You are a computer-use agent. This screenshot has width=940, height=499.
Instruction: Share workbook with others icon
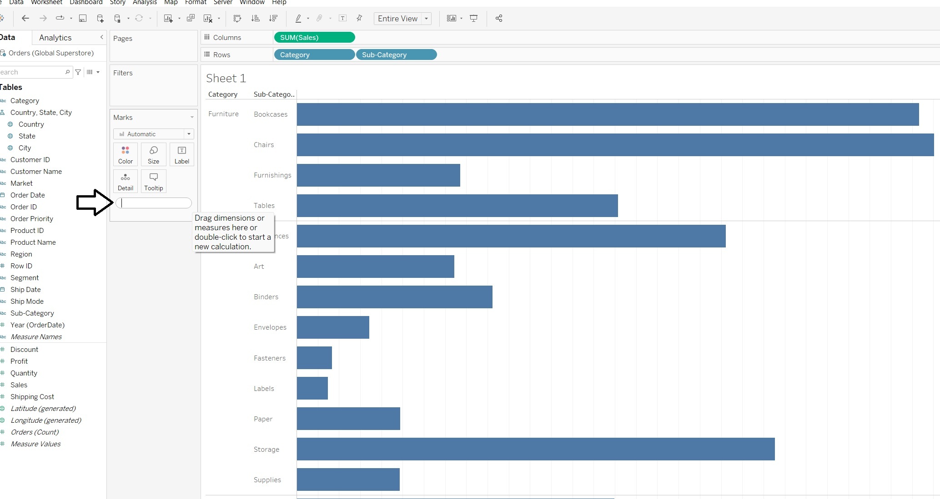pyautogui.click(x=499, y=18)
